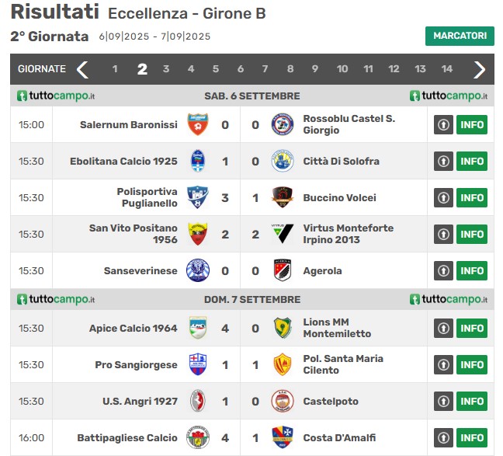Share the Apice Calcio 1964 match

click(x=443, y=328)
